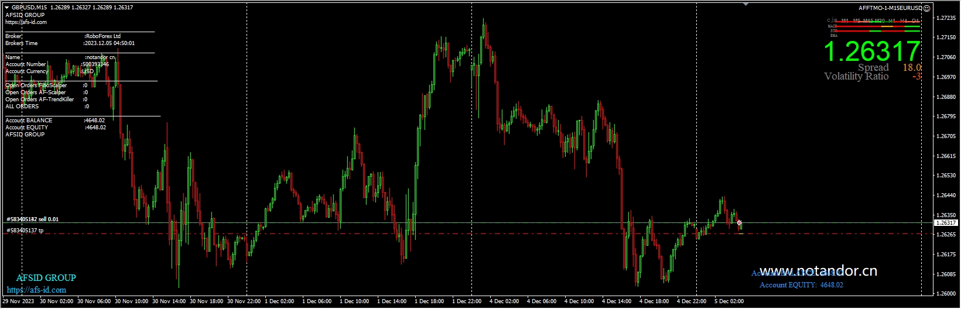Select the AFFTMO-1-M15EURUSD expert advisor label
Viewport: 961px width, 309px height.
[x=890, y=8]
